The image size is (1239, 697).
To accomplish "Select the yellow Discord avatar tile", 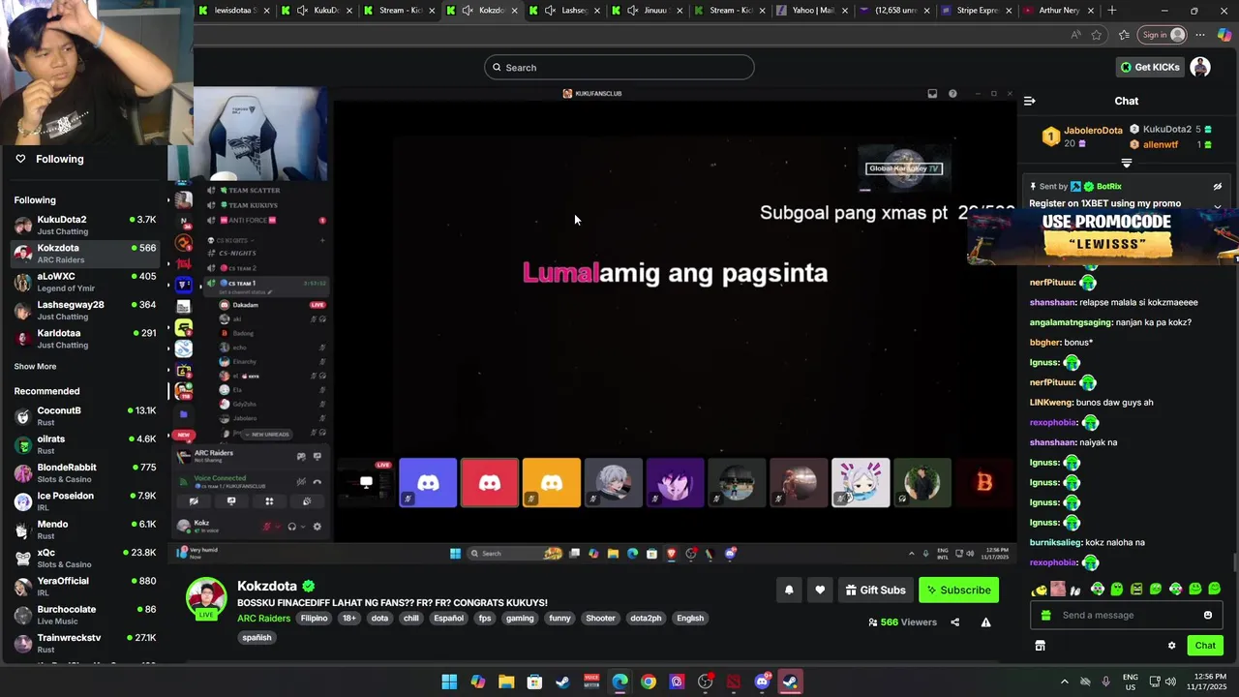I will pos(552,482).
